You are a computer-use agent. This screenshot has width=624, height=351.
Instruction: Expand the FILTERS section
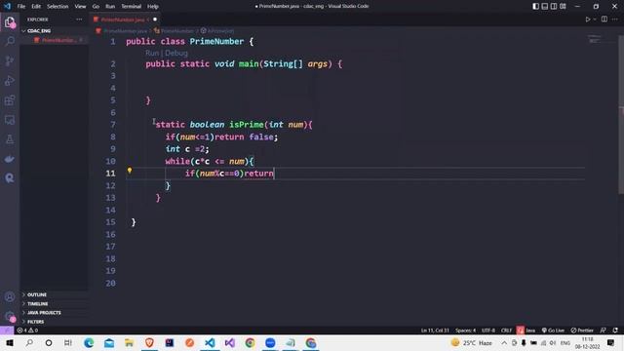[x=55, y=322]
